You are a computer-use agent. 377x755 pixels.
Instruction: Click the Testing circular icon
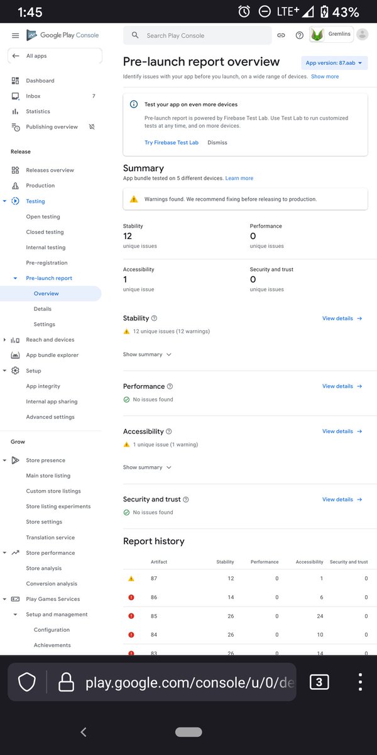[15, 201]
